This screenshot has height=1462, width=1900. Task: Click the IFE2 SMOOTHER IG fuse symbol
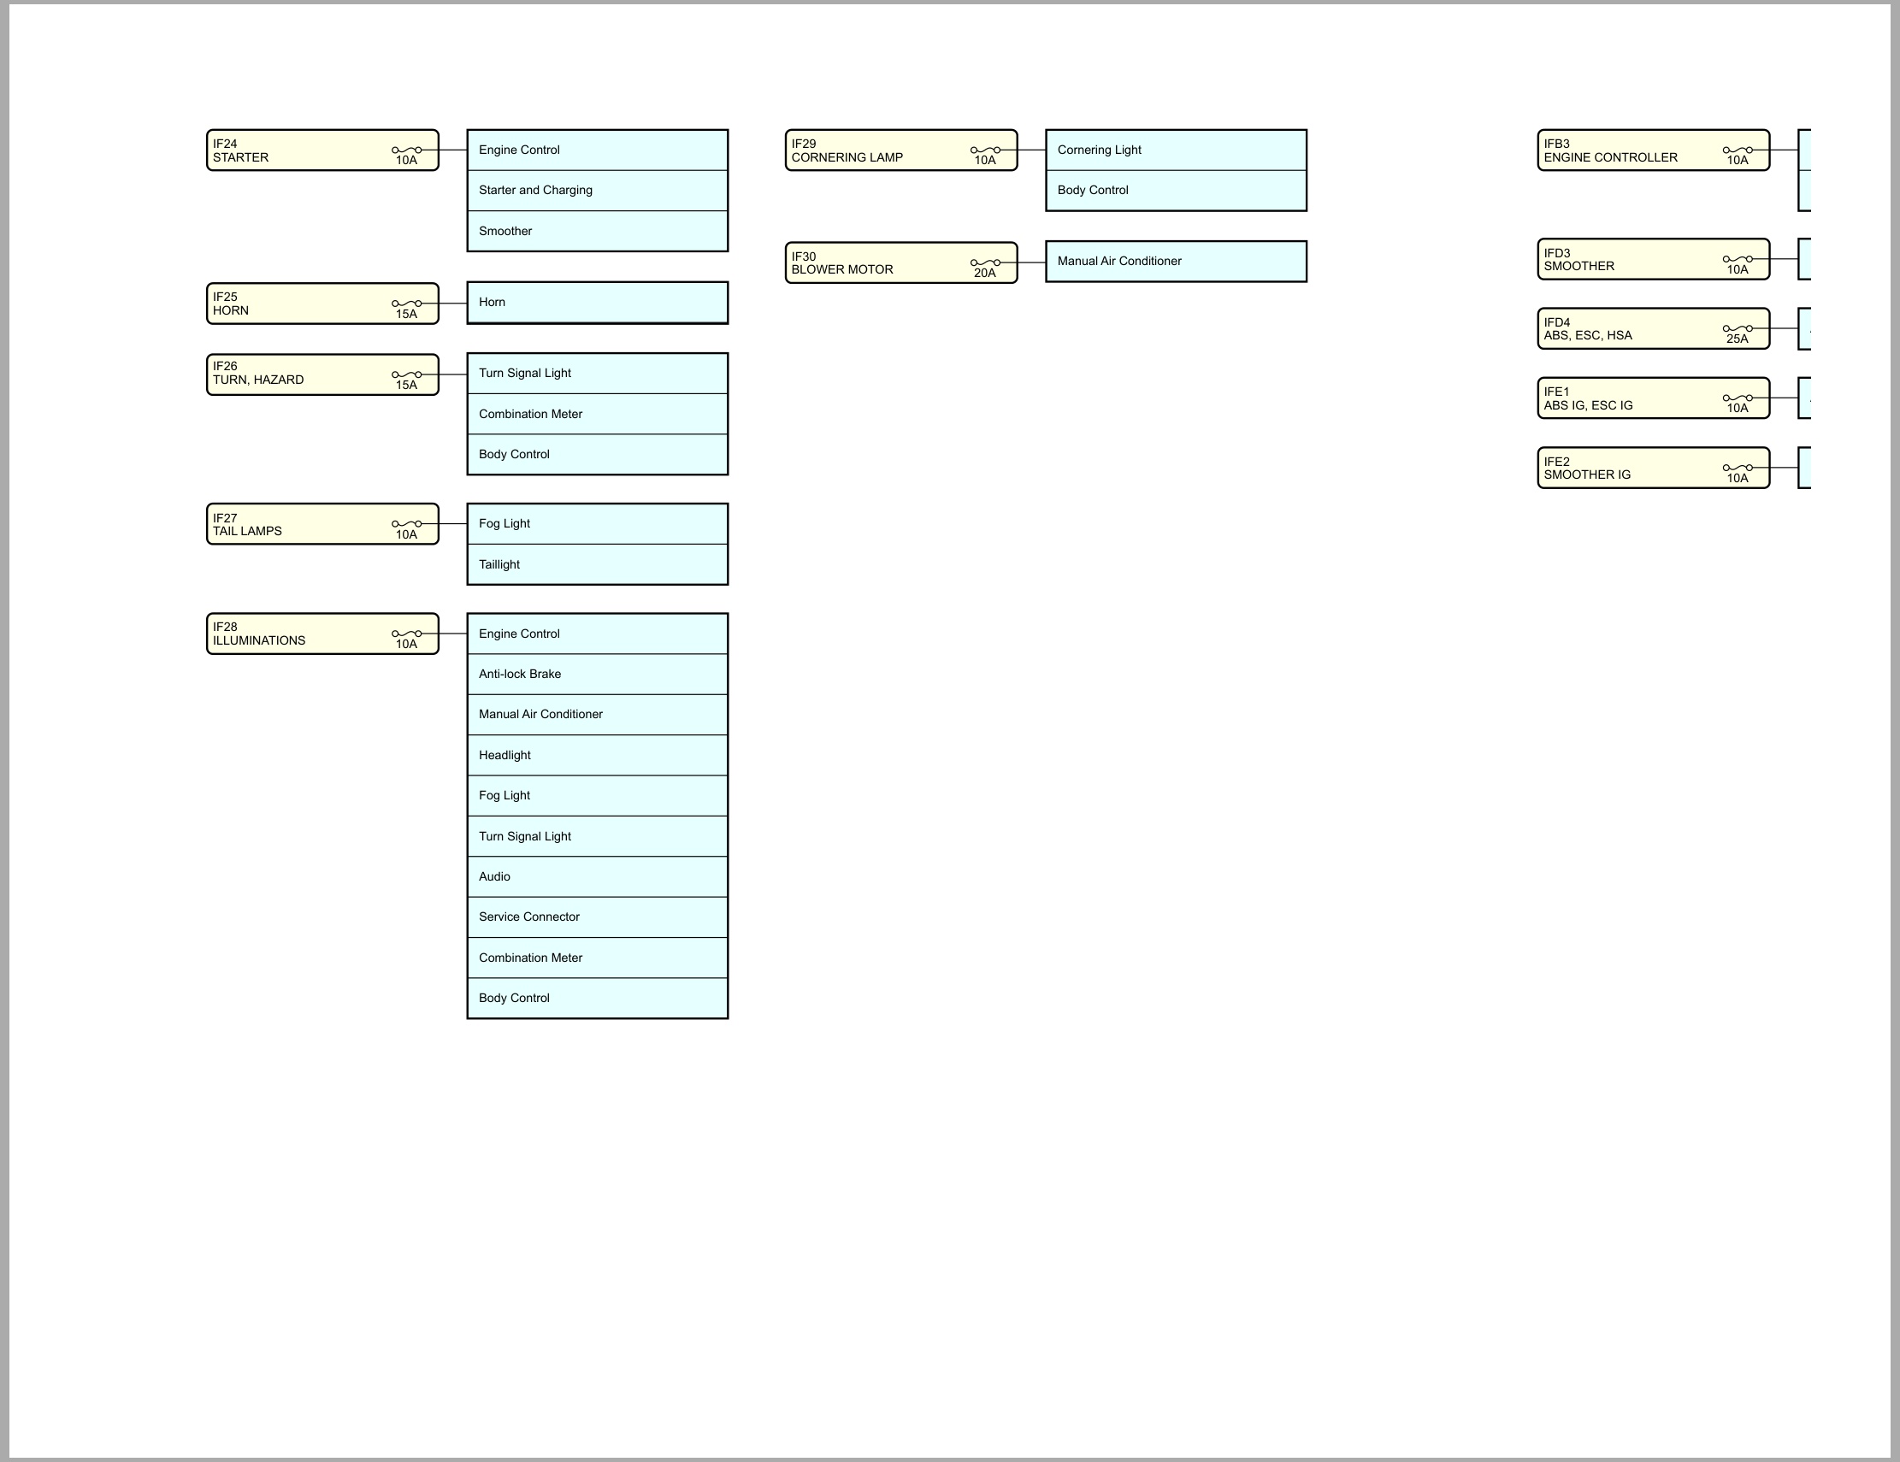[x=1738, y=468]
